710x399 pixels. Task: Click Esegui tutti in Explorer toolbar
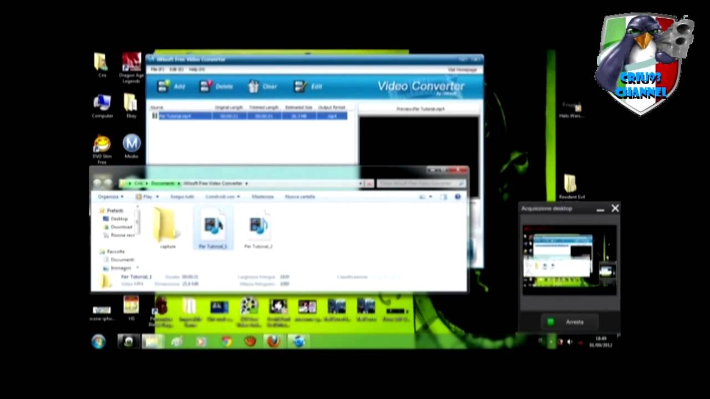182,197
